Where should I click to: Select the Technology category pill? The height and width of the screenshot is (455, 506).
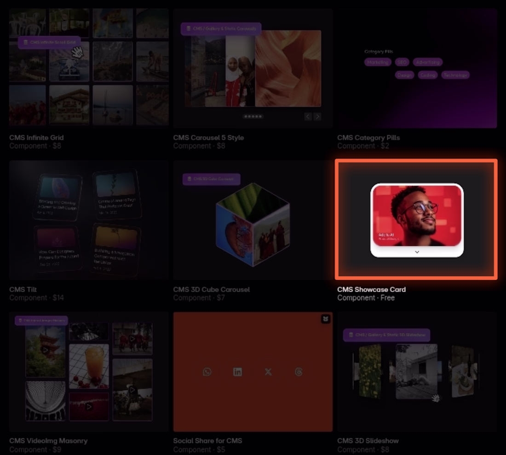coord(455,75)
